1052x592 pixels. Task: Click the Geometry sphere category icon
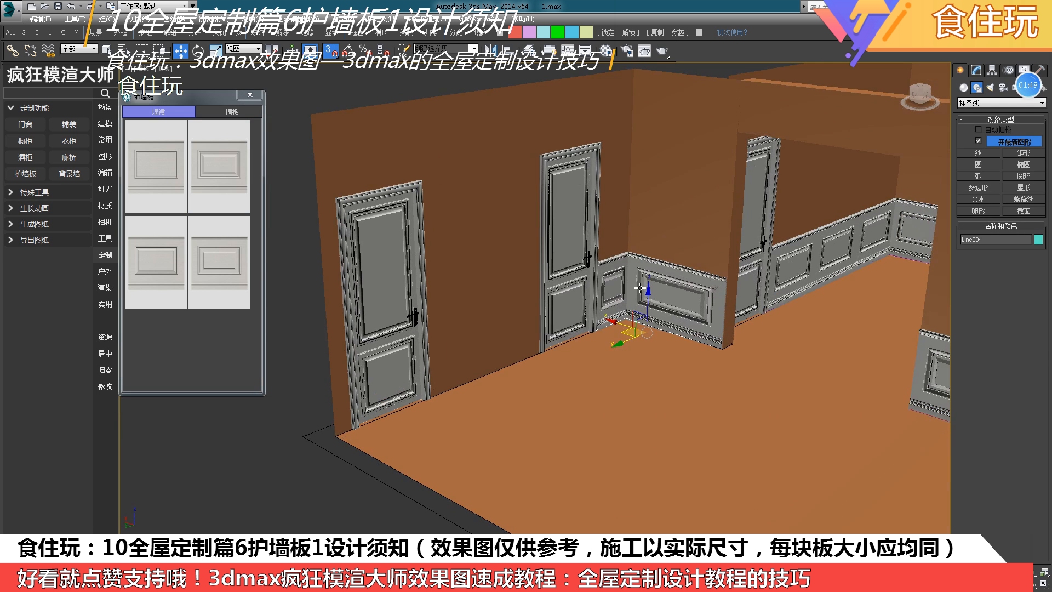tap(963, 88)
